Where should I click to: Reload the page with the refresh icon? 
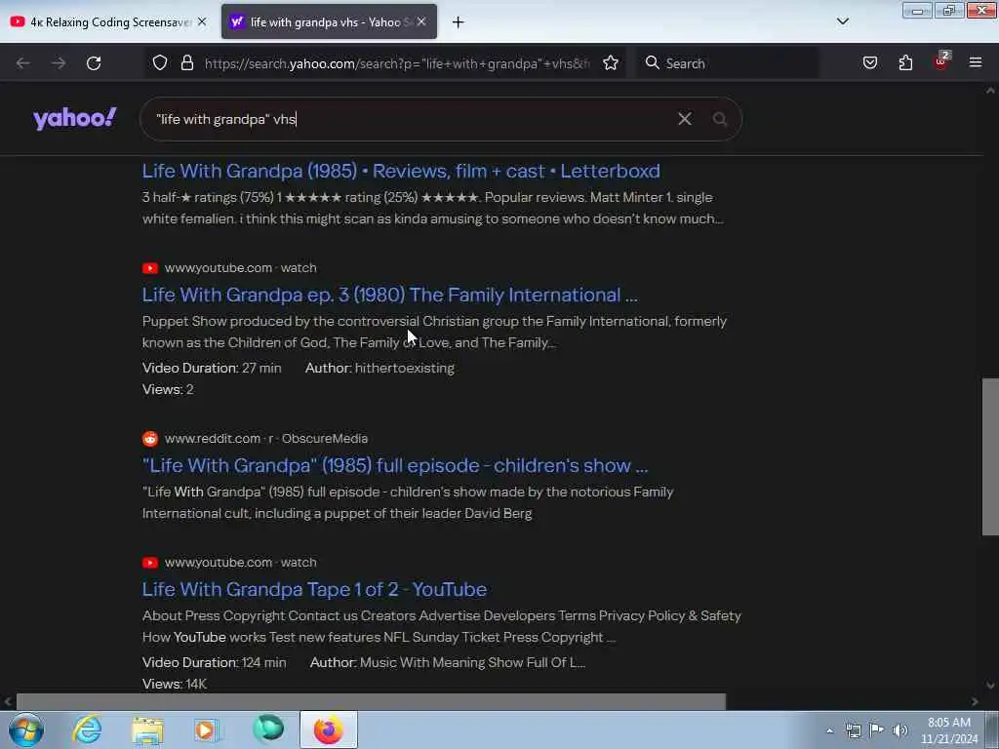click(x=94, y=63)
